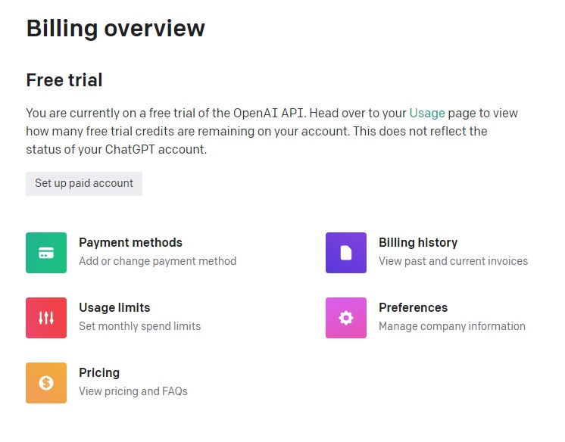Image resolution: width=565 pixels, height=442 pixels.
Task: Click 'View past and current invoices' text
Action: point(453,261)
